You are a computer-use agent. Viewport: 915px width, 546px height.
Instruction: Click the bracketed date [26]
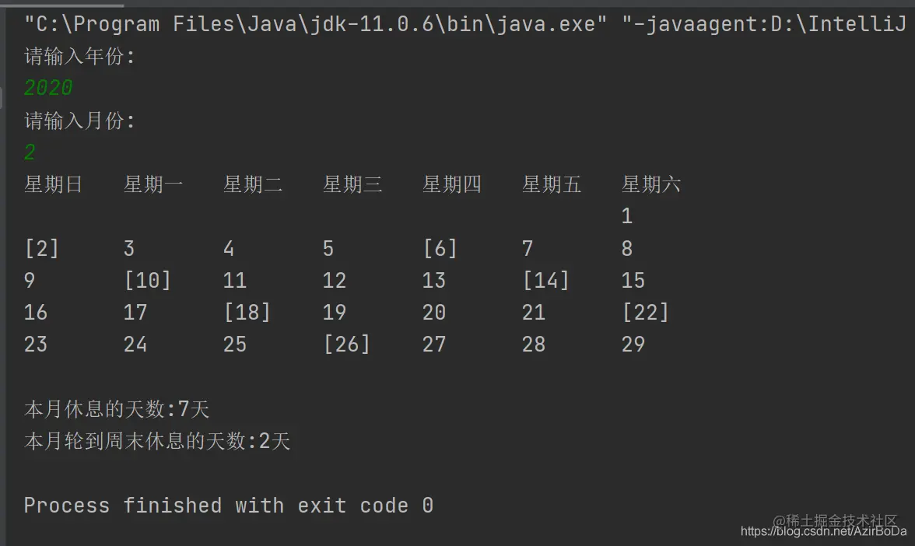click(347, 344)
